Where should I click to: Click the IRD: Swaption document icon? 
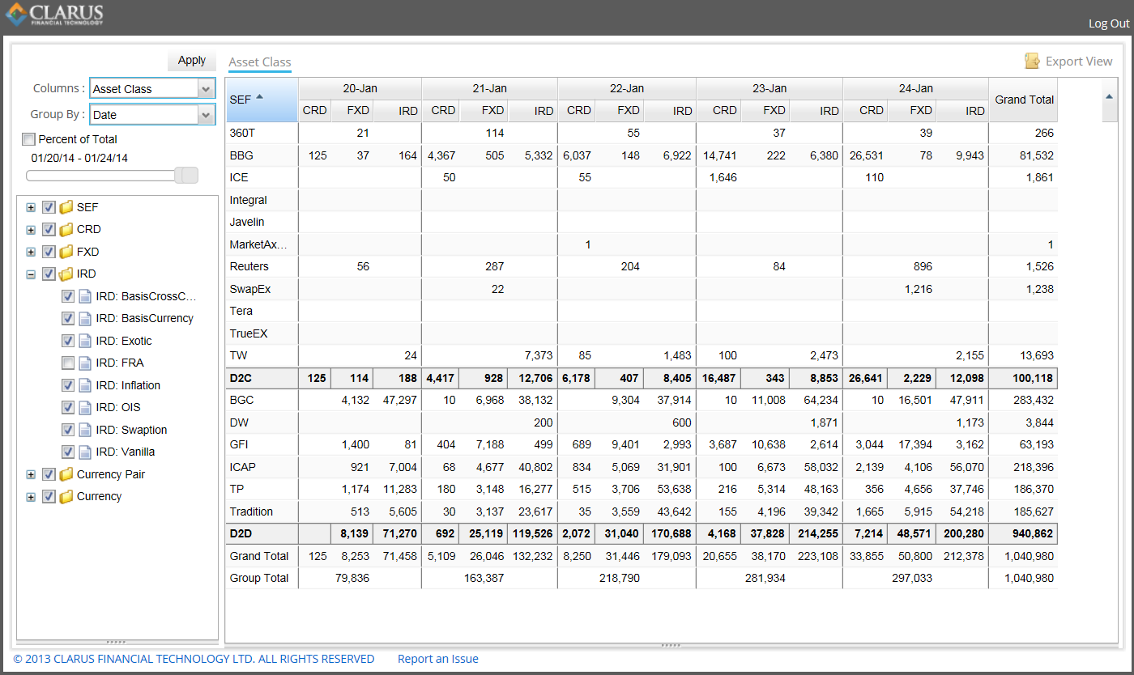85,430
